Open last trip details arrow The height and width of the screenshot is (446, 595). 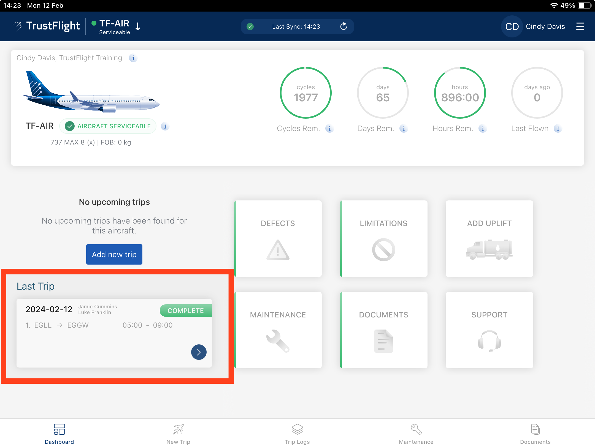point(199,352)
